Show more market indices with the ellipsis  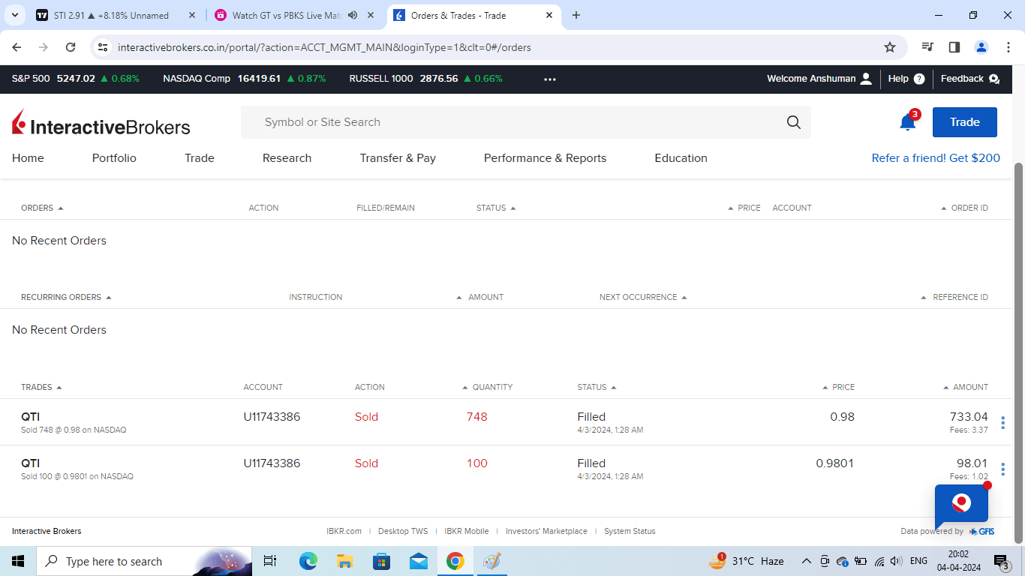[550, 79]
